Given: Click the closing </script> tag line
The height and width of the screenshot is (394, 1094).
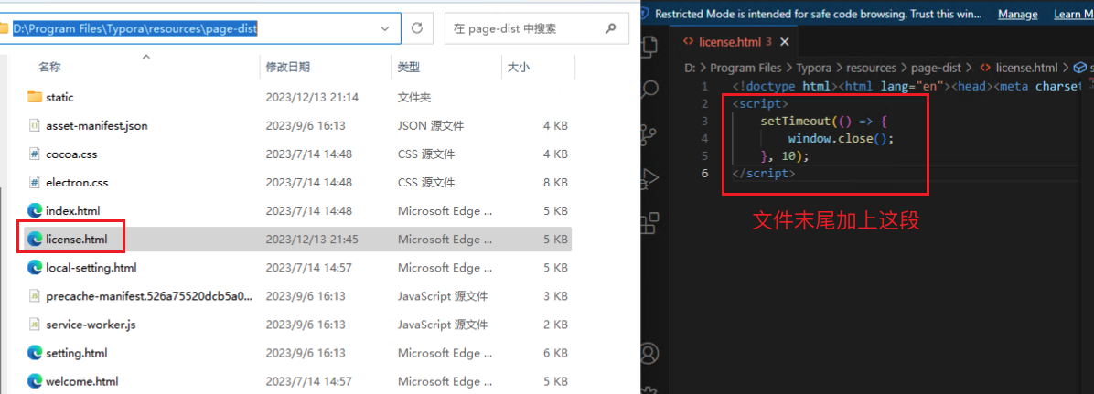Looking at the screenshot, I should 763,173.
